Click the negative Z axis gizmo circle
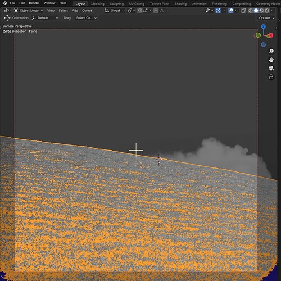281x281 pixels. [264, 44]
